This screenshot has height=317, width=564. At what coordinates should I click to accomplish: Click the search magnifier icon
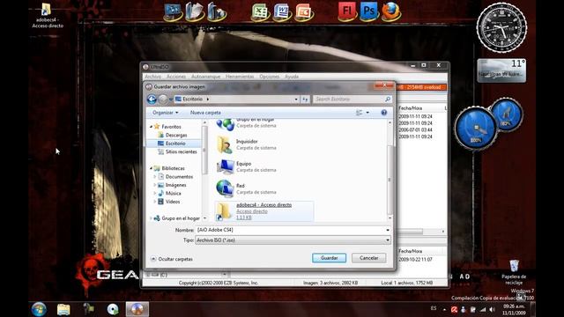388,100
